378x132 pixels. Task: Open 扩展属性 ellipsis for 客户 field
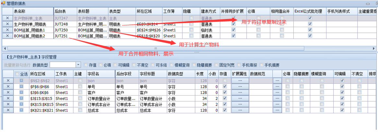pos(240,93)
